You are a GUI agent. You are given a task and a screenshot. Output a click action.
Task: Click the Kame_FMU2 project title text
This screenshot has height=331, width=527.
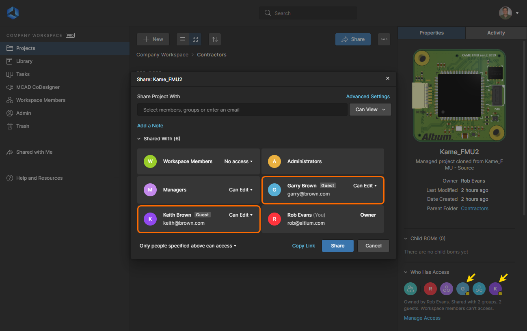(459, 152)
